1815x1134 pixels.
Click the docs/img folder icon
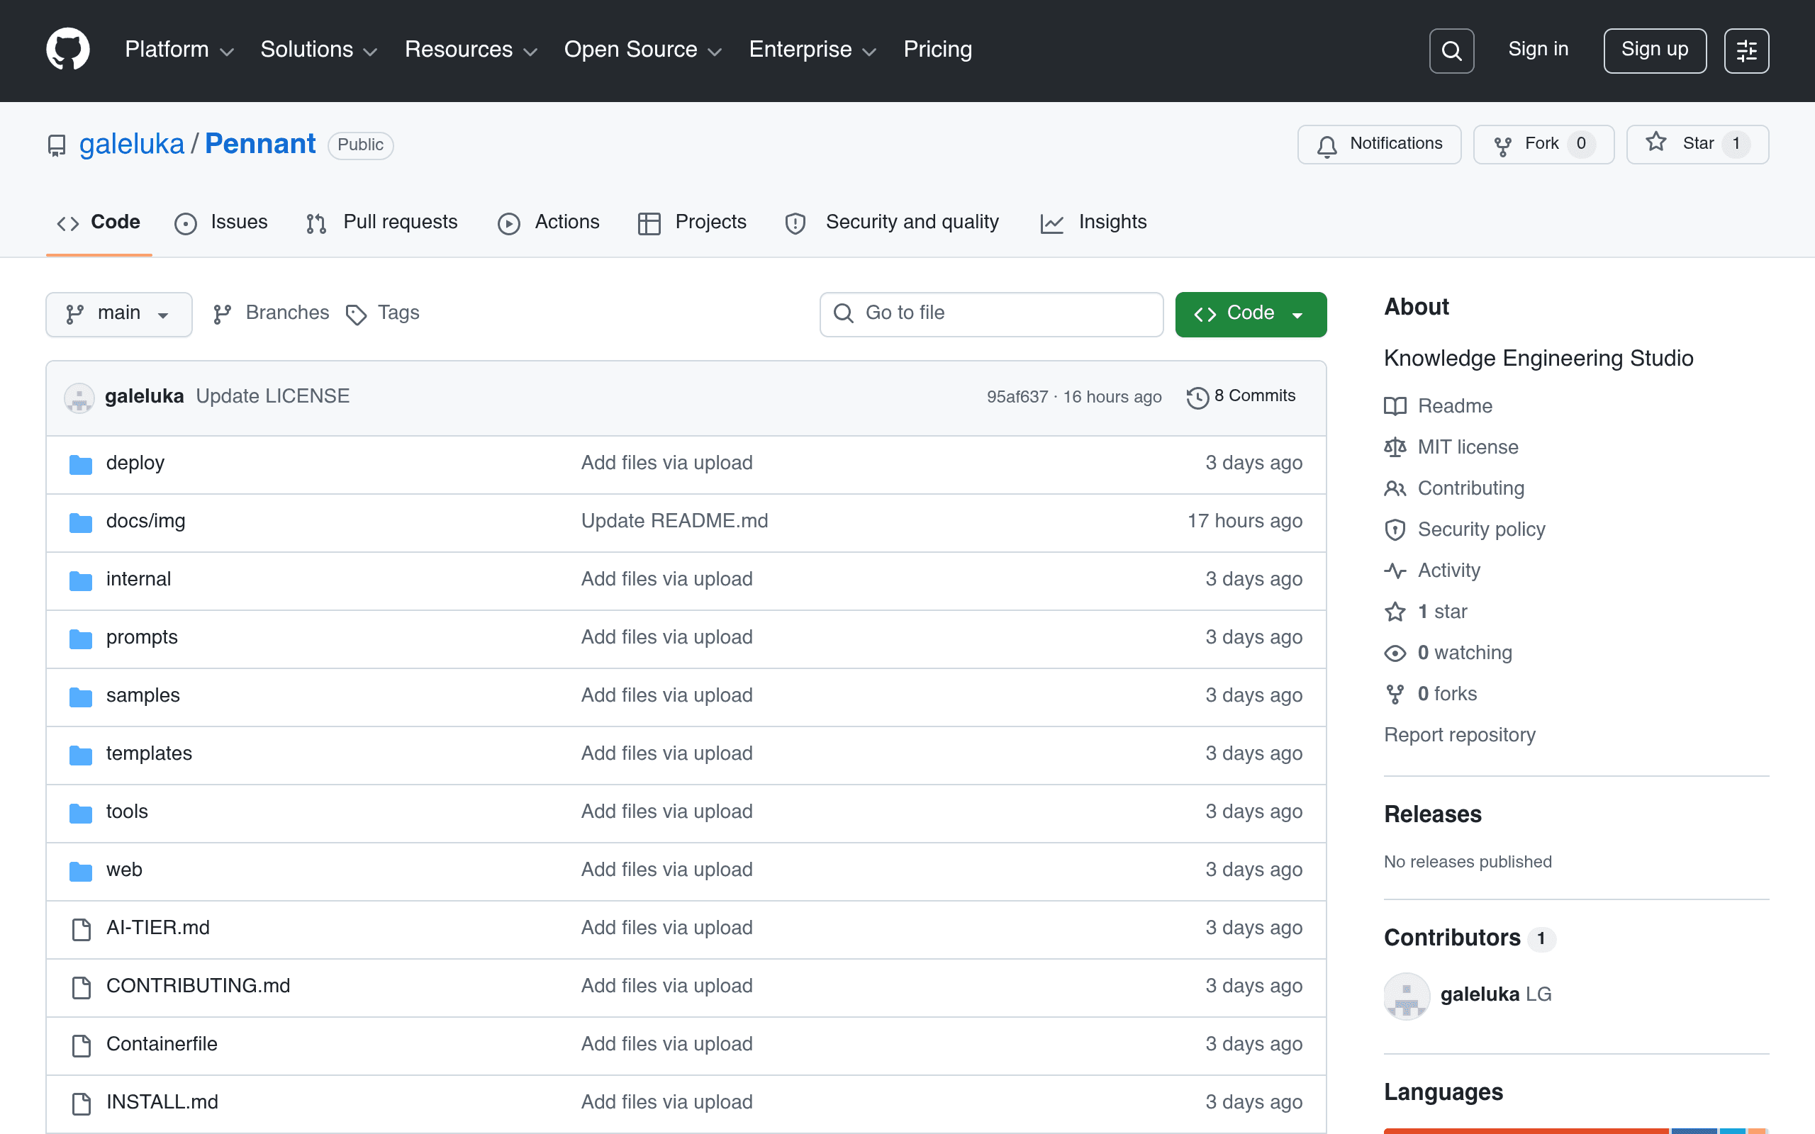81,522
